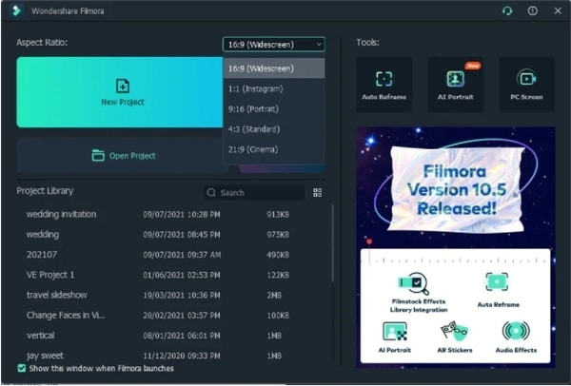The image size is (571, 386).
Task: Click the 09/07/2021 10:28 PM date
Action: point(182,215)
